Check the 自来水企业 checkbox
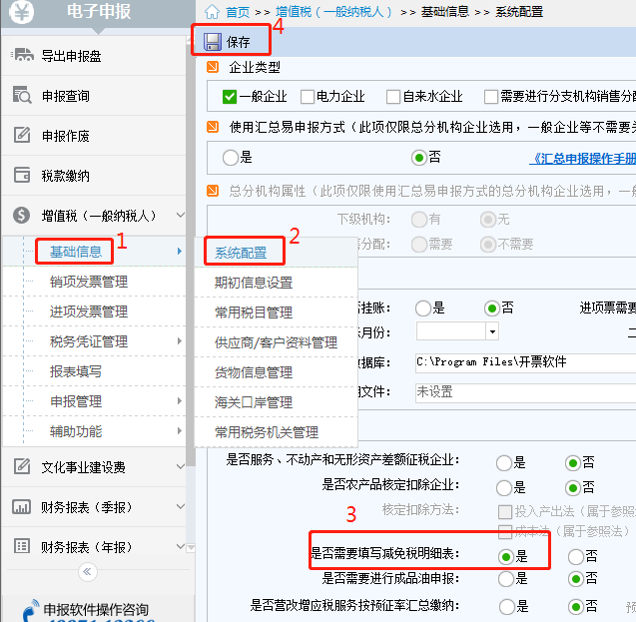This screenshot has height=622, width=636. point(393,97)
